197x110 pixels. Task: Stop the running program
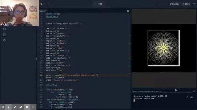(98, 4)
